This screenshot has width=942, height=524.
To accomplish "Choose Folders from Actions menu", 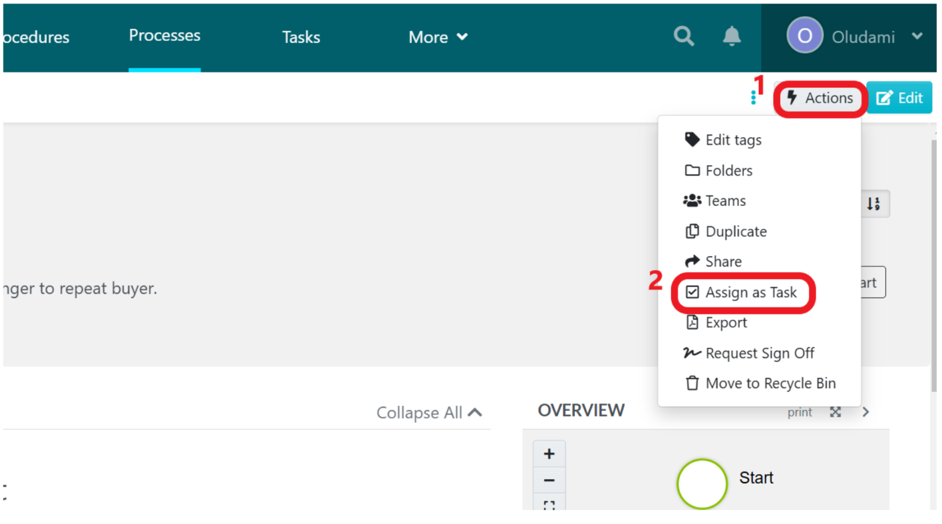I will point(718,170).
